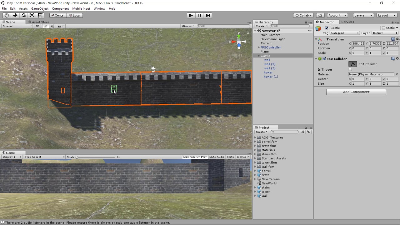This screenshot has height=225, width=400.
Task: Open the Assets menu
Action: click(x=23, y=8)
